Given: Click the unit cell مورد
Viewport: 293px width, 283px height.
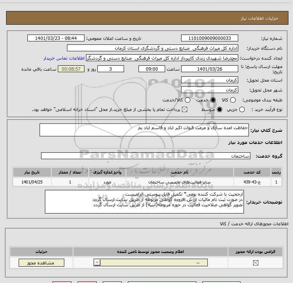Looking at the screenshot, I should [107, 182].
